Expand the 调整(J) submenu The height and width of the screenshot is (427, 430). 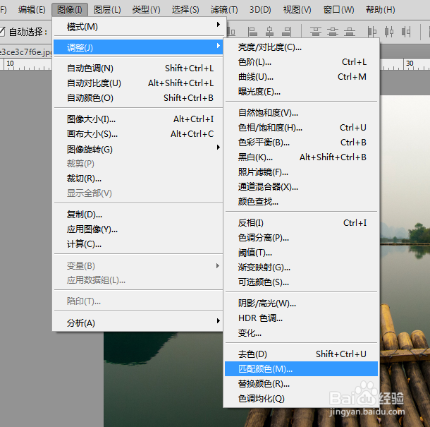(138, 47)
